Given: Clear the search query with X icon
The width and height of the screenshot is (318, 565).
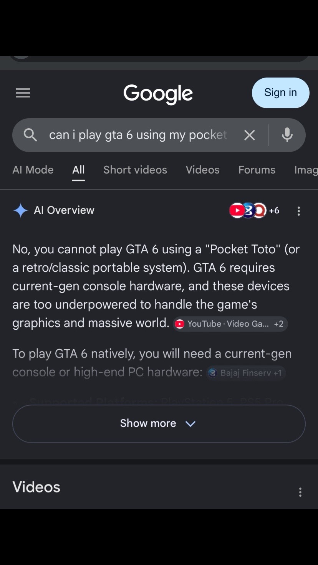Looking at the screenshot, I should [x=250, y=135].
